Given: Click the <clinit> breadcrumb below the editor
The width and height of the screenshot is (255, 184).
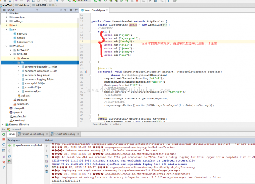Looking at the screenshot, I should point(117,124).
